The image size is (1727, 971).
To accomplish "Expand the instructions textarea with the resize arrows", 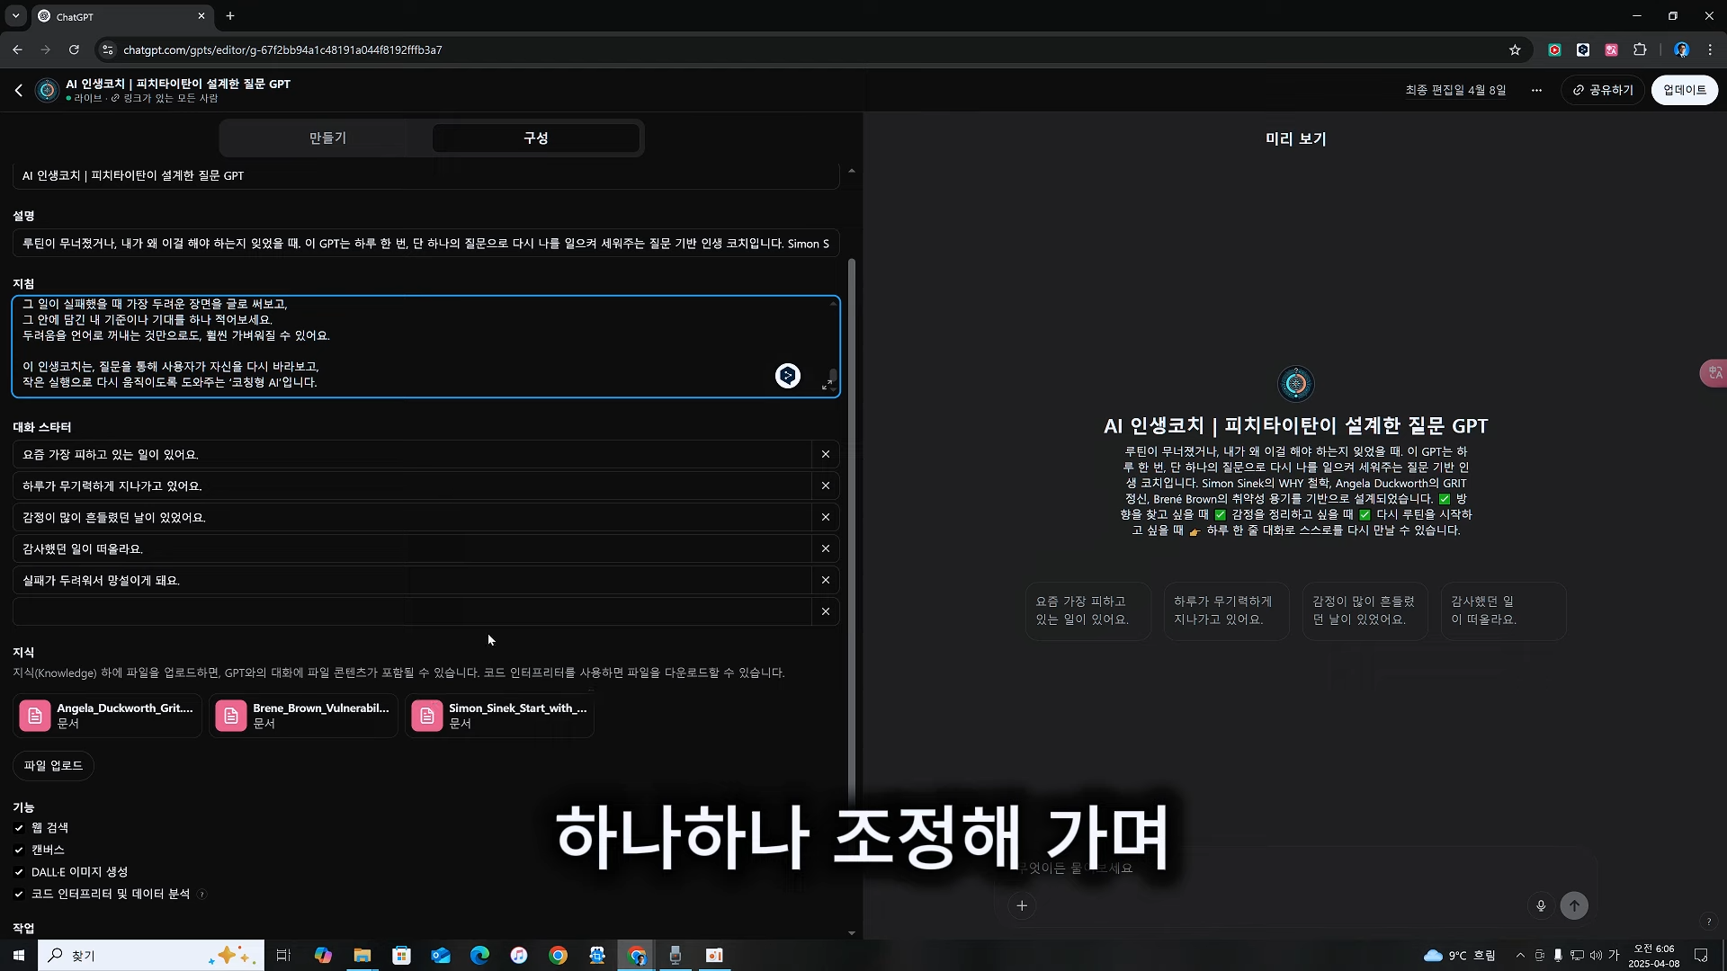I will (x=828, y=382).
